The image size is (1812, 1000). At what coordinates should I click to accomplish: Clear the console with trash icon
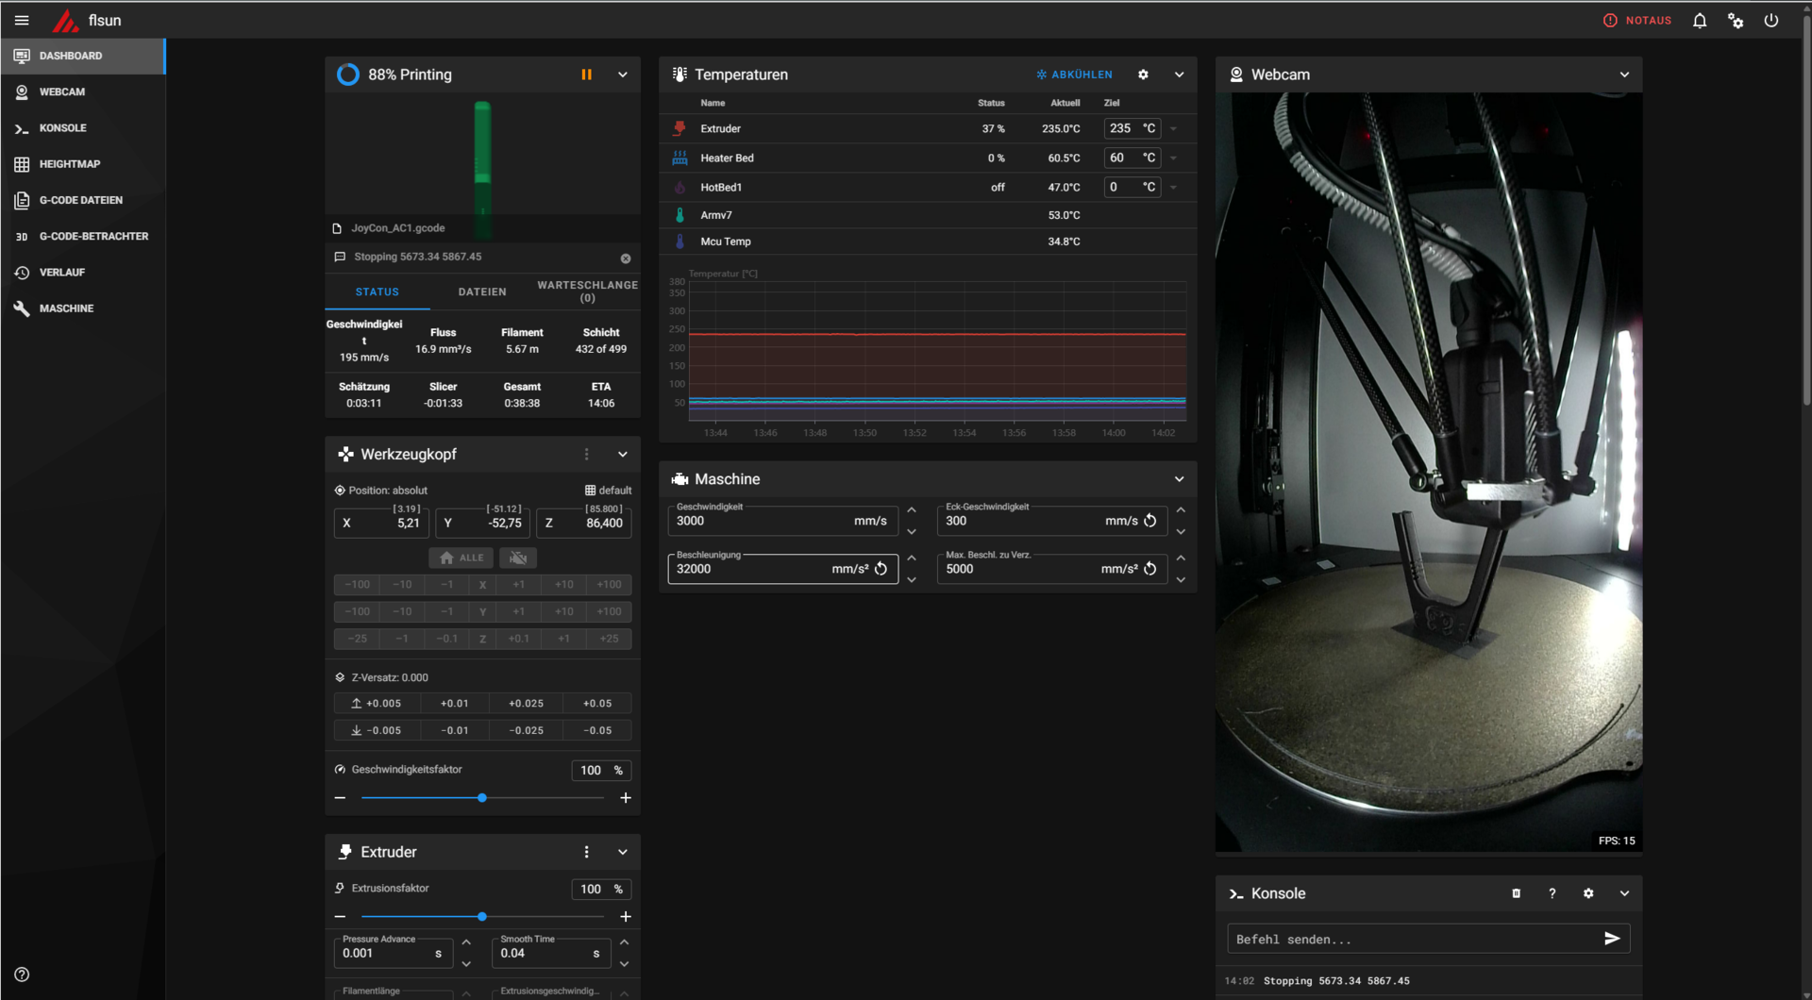click(1517, 893)
